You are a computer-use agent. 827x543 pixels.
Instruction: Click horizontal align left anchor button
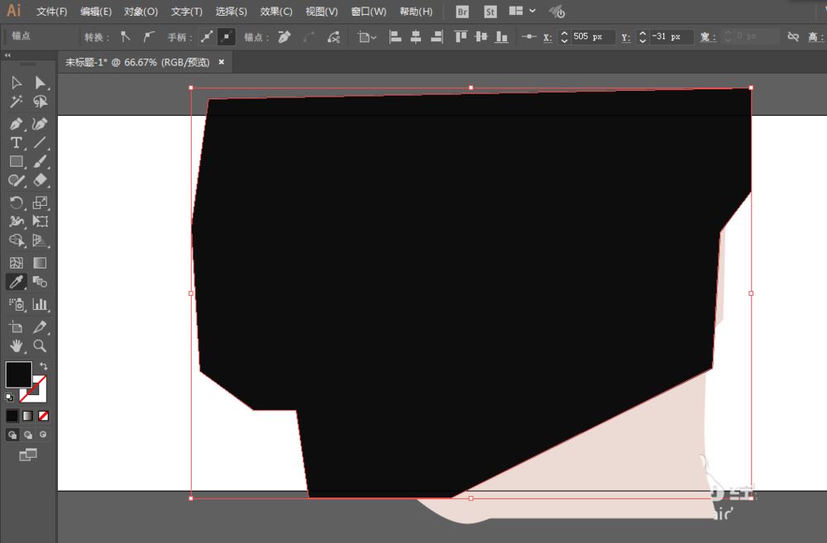click(x=395, y=37)
